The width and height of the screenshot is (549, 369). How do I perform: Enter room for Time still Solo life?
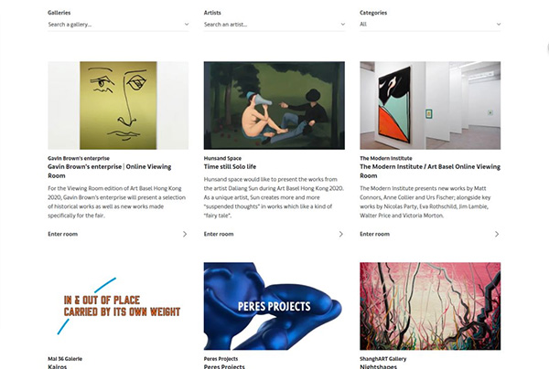click(219, 234)
